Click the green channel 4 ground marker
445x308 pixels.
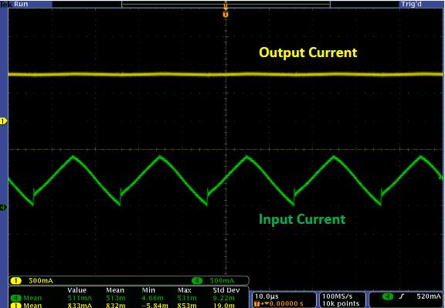click(3, 208)
